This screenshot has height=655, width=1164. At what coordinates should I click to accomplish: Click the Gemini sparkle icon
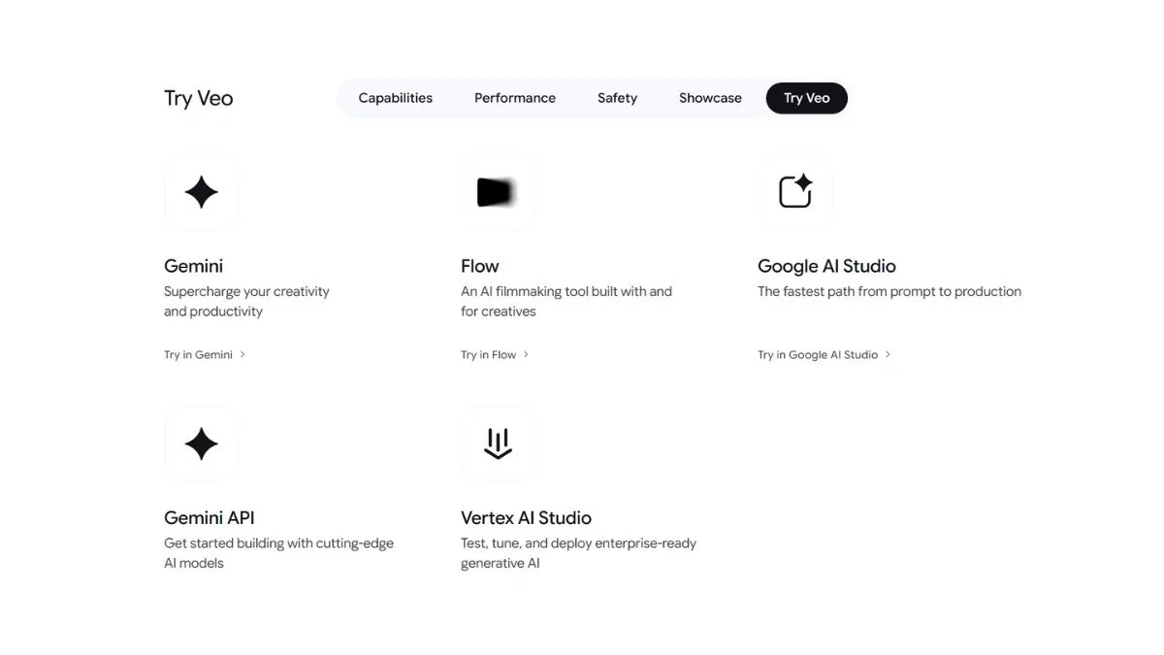pyautogui.click(x=201, y=192)
